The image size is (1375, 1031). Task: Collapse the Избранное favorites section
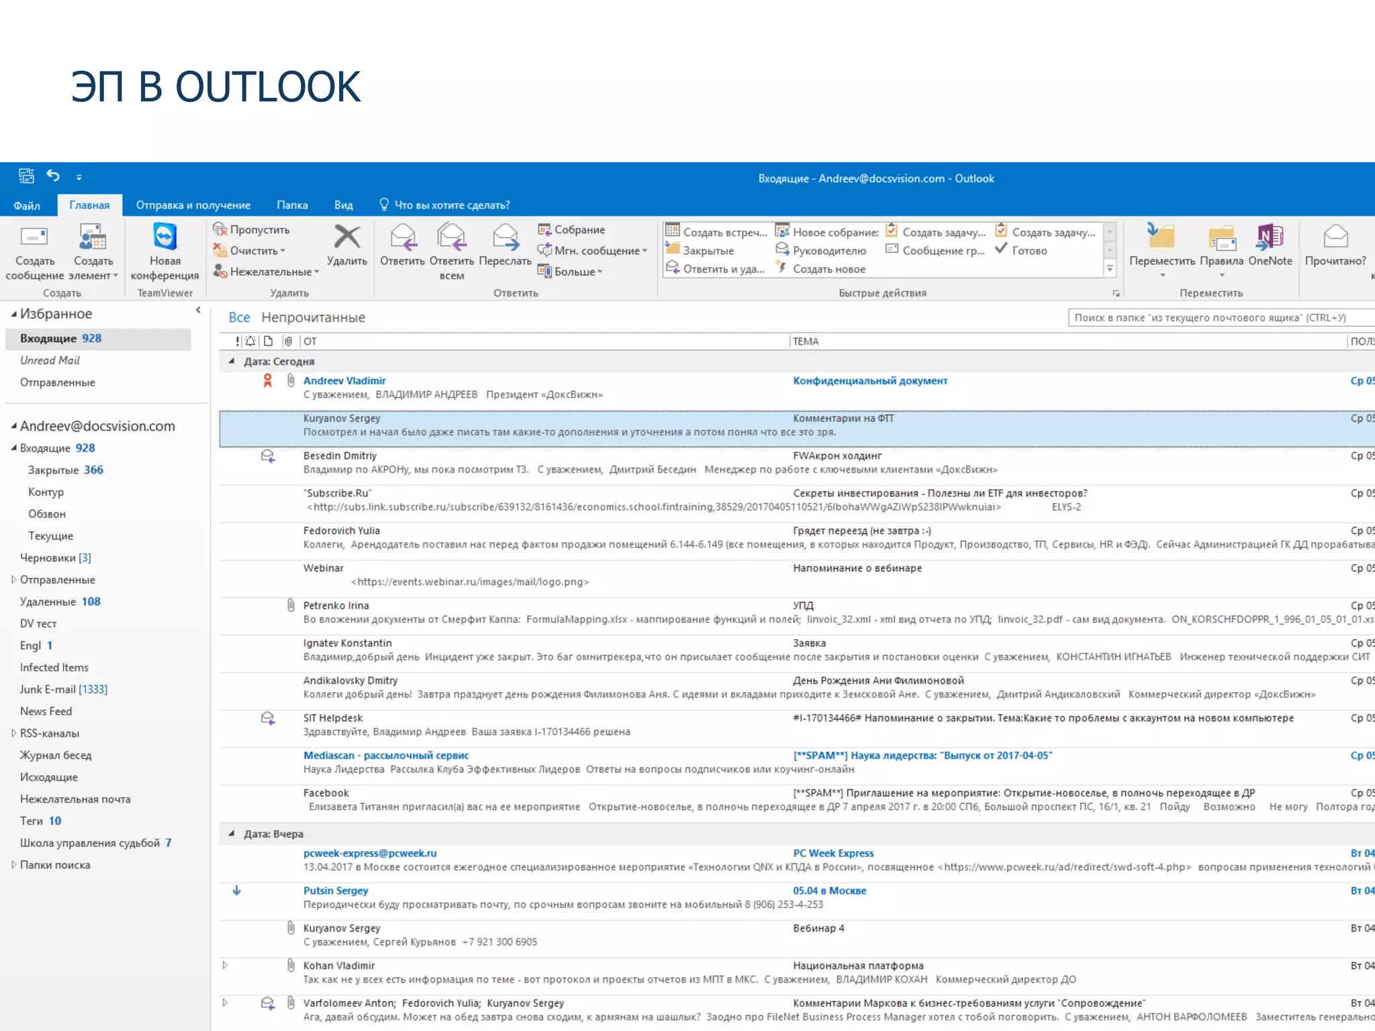coord(13,314)
